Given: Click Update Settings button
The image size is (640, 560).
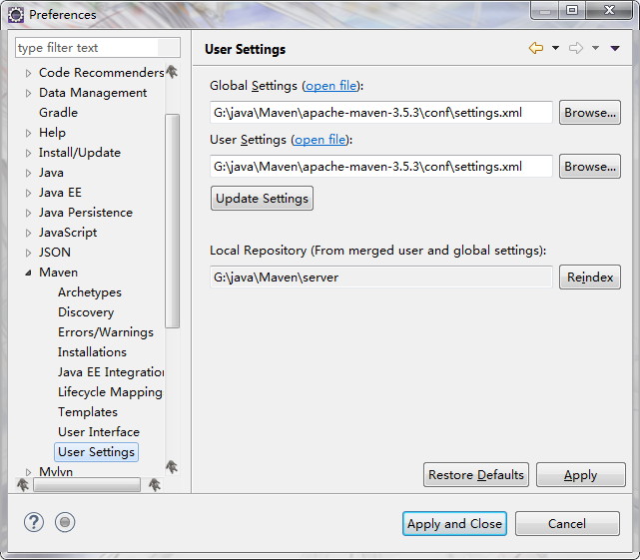Looking at the screenshot, I should [262, 199].
